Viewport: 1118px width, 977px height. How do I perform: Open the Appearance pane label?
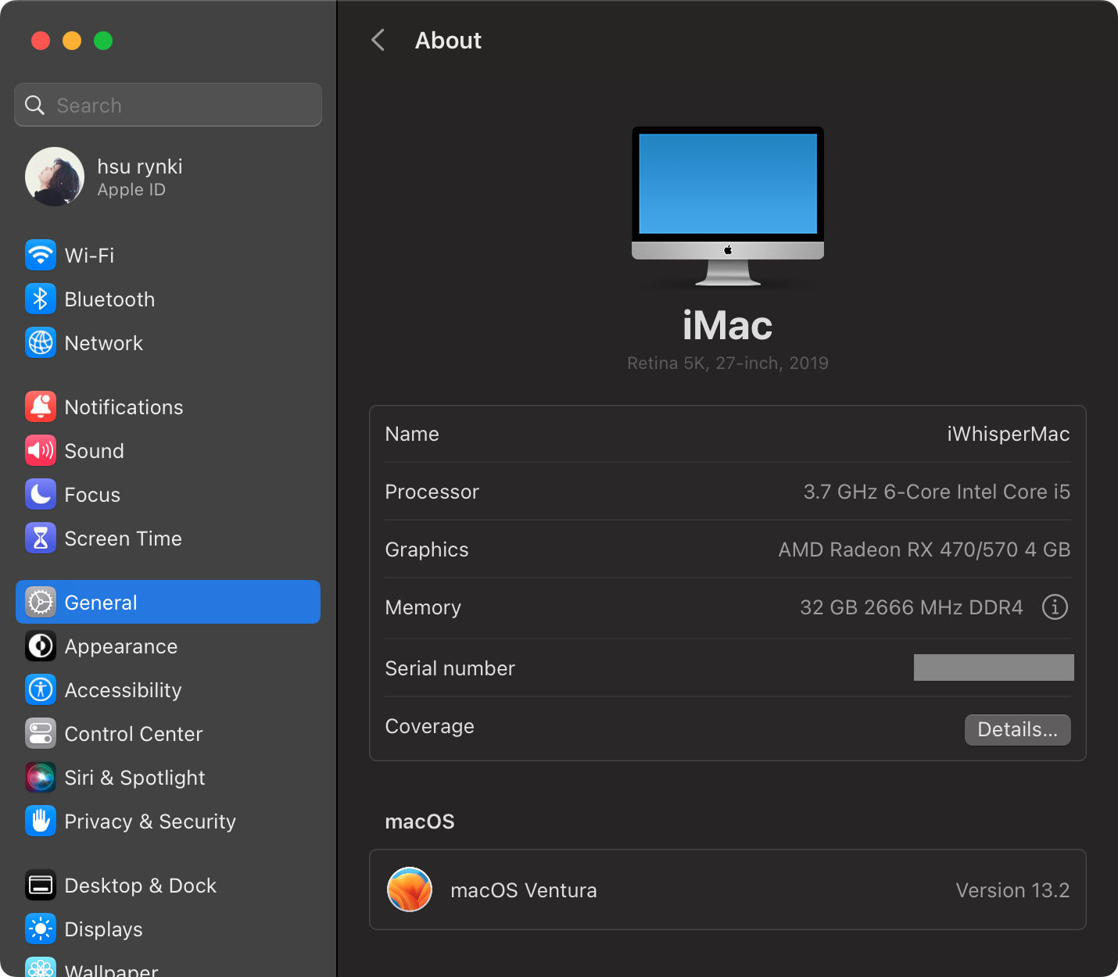coord(120,646)
